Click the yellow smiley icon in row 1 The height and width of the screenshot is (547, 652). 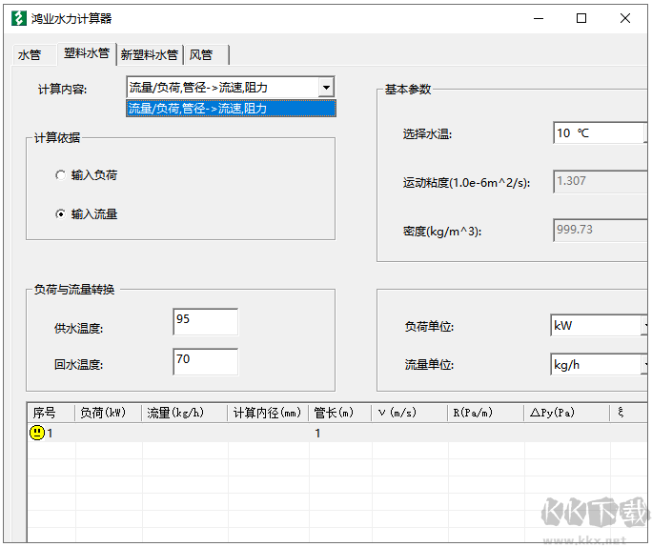click(37, 433)
